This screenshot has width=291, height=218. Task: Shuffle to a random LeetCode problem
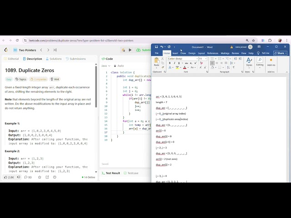tap(55, 50)
